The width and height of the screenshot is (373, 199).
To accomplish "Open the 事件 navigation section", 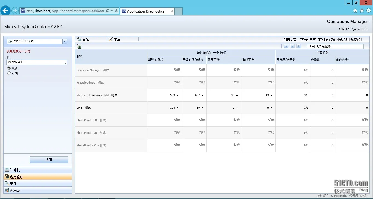I will 38,183.
